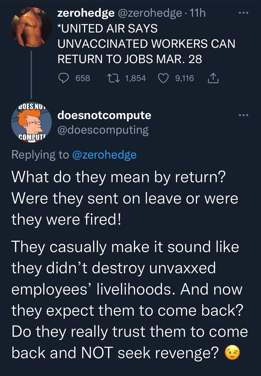Image resolution: width=261 pixels, height=376 pixels.
Task: Open the @doescomputing handle
Action: 103,130
